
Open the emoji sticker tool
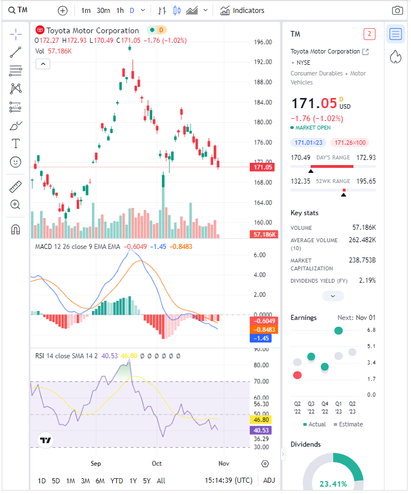(16, 162)
